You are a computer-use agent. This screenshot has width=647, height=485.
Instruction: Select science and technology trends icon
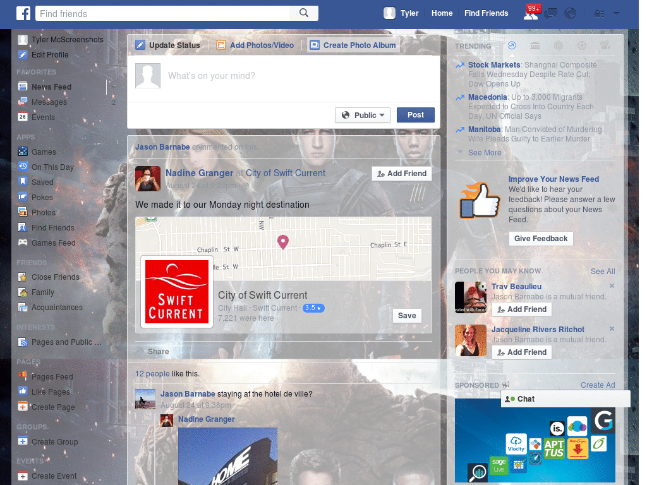(559, 45)
